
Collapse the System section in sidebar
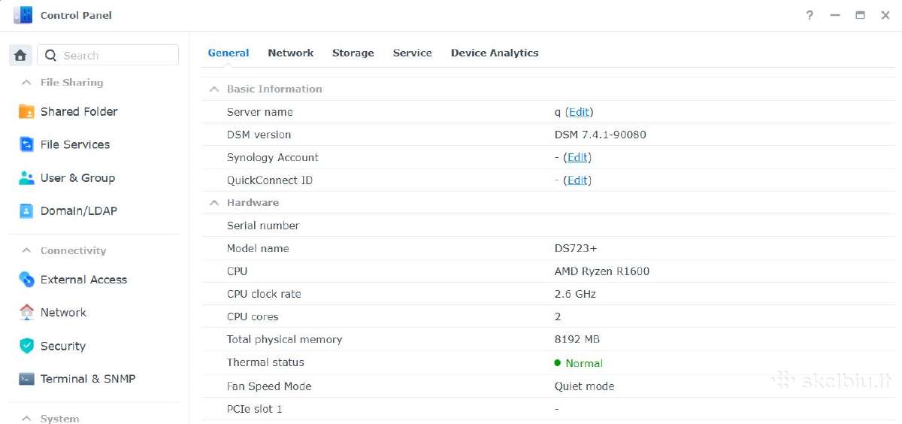(26, 419)
